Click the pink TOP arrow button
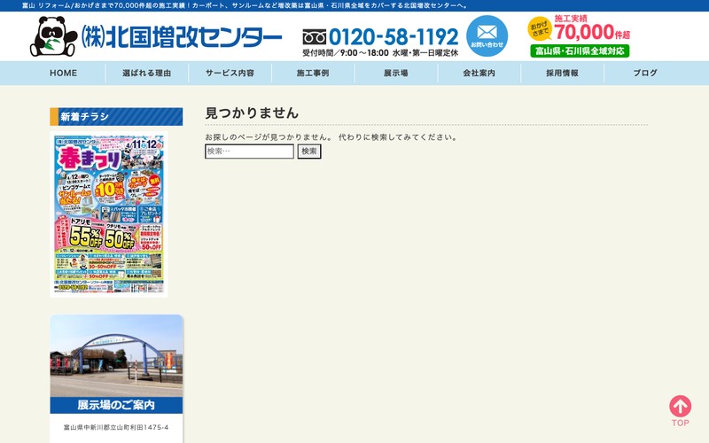709x443 pixels. pos(680,411)
